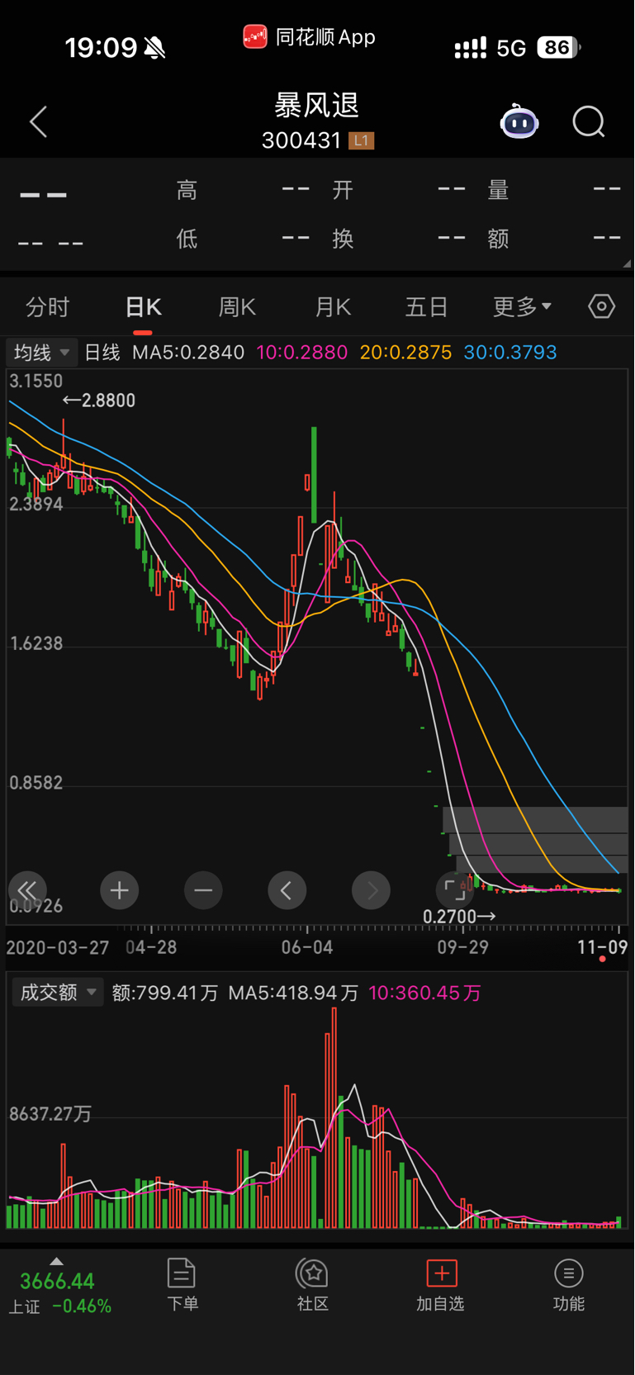The height and width of the screenshot is (1375, 635).
Task: Tap volume MA5:418.94万 value
Action: 293,993
